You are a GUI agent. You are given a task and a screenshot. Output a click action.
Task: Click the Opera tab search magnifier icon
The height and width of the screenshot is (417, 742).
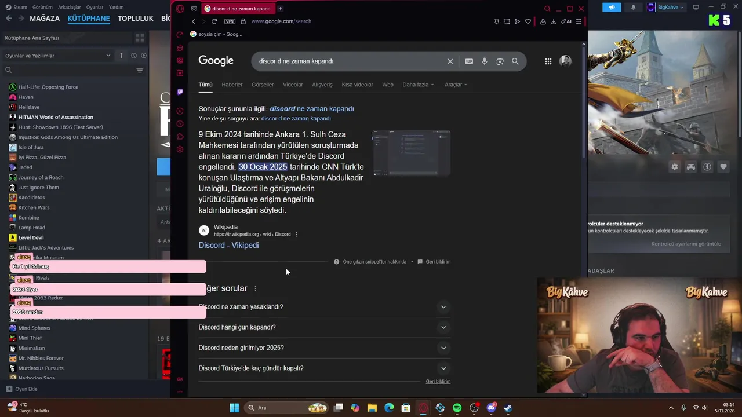[547, 9]
